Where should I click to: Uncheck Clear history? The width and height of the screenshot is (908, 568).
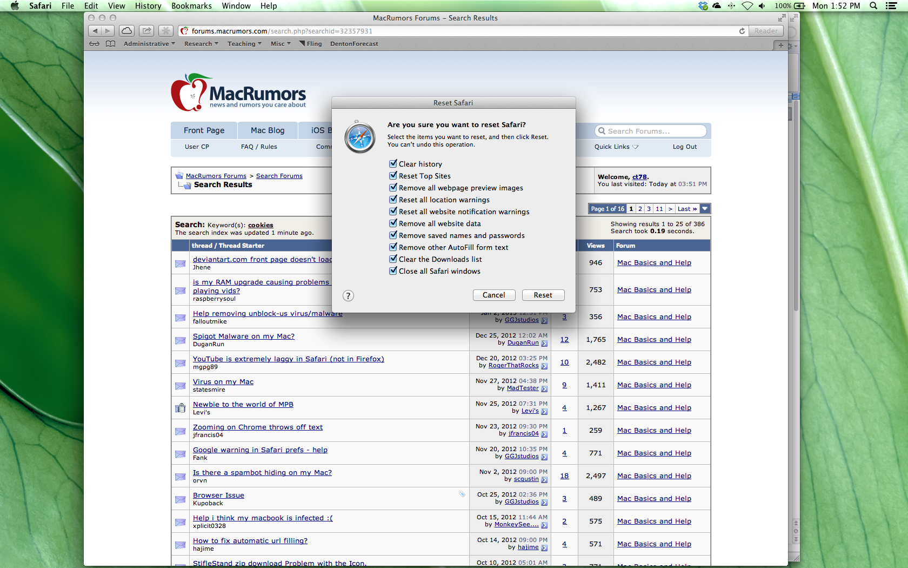[x=393, y=163]
